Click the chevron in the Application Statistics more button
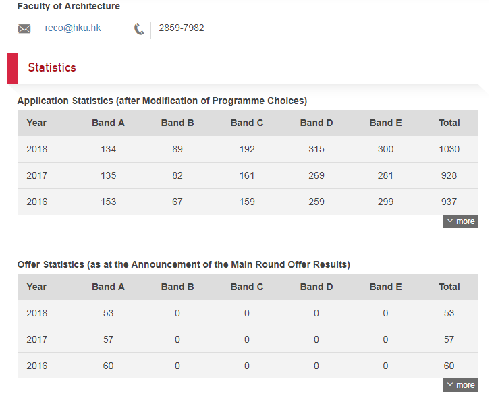Screen dimensions: 498x400 click(449, 221)
